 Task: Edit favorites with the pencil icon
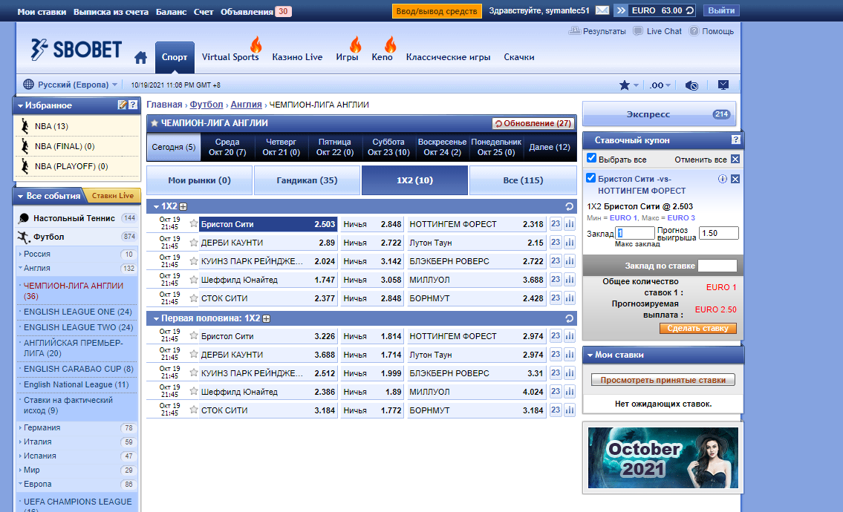point(123,105)
